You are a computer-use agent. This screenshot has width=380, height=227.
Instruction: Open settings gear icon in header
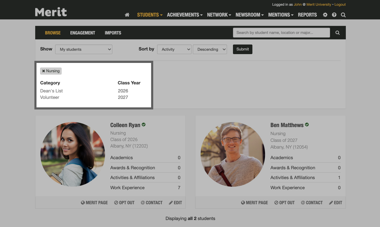(325, 15)
